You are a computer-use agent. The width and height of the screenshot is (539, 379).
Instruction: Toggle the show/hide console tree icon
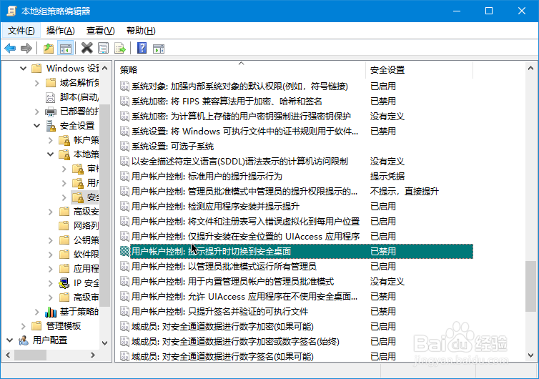pyautogui.click(x=65, y=48)
